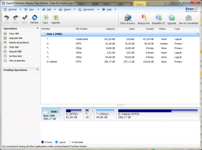Select the 94,66 GB Other partition bar
This screenshot has height=150, width=202.
105,114
